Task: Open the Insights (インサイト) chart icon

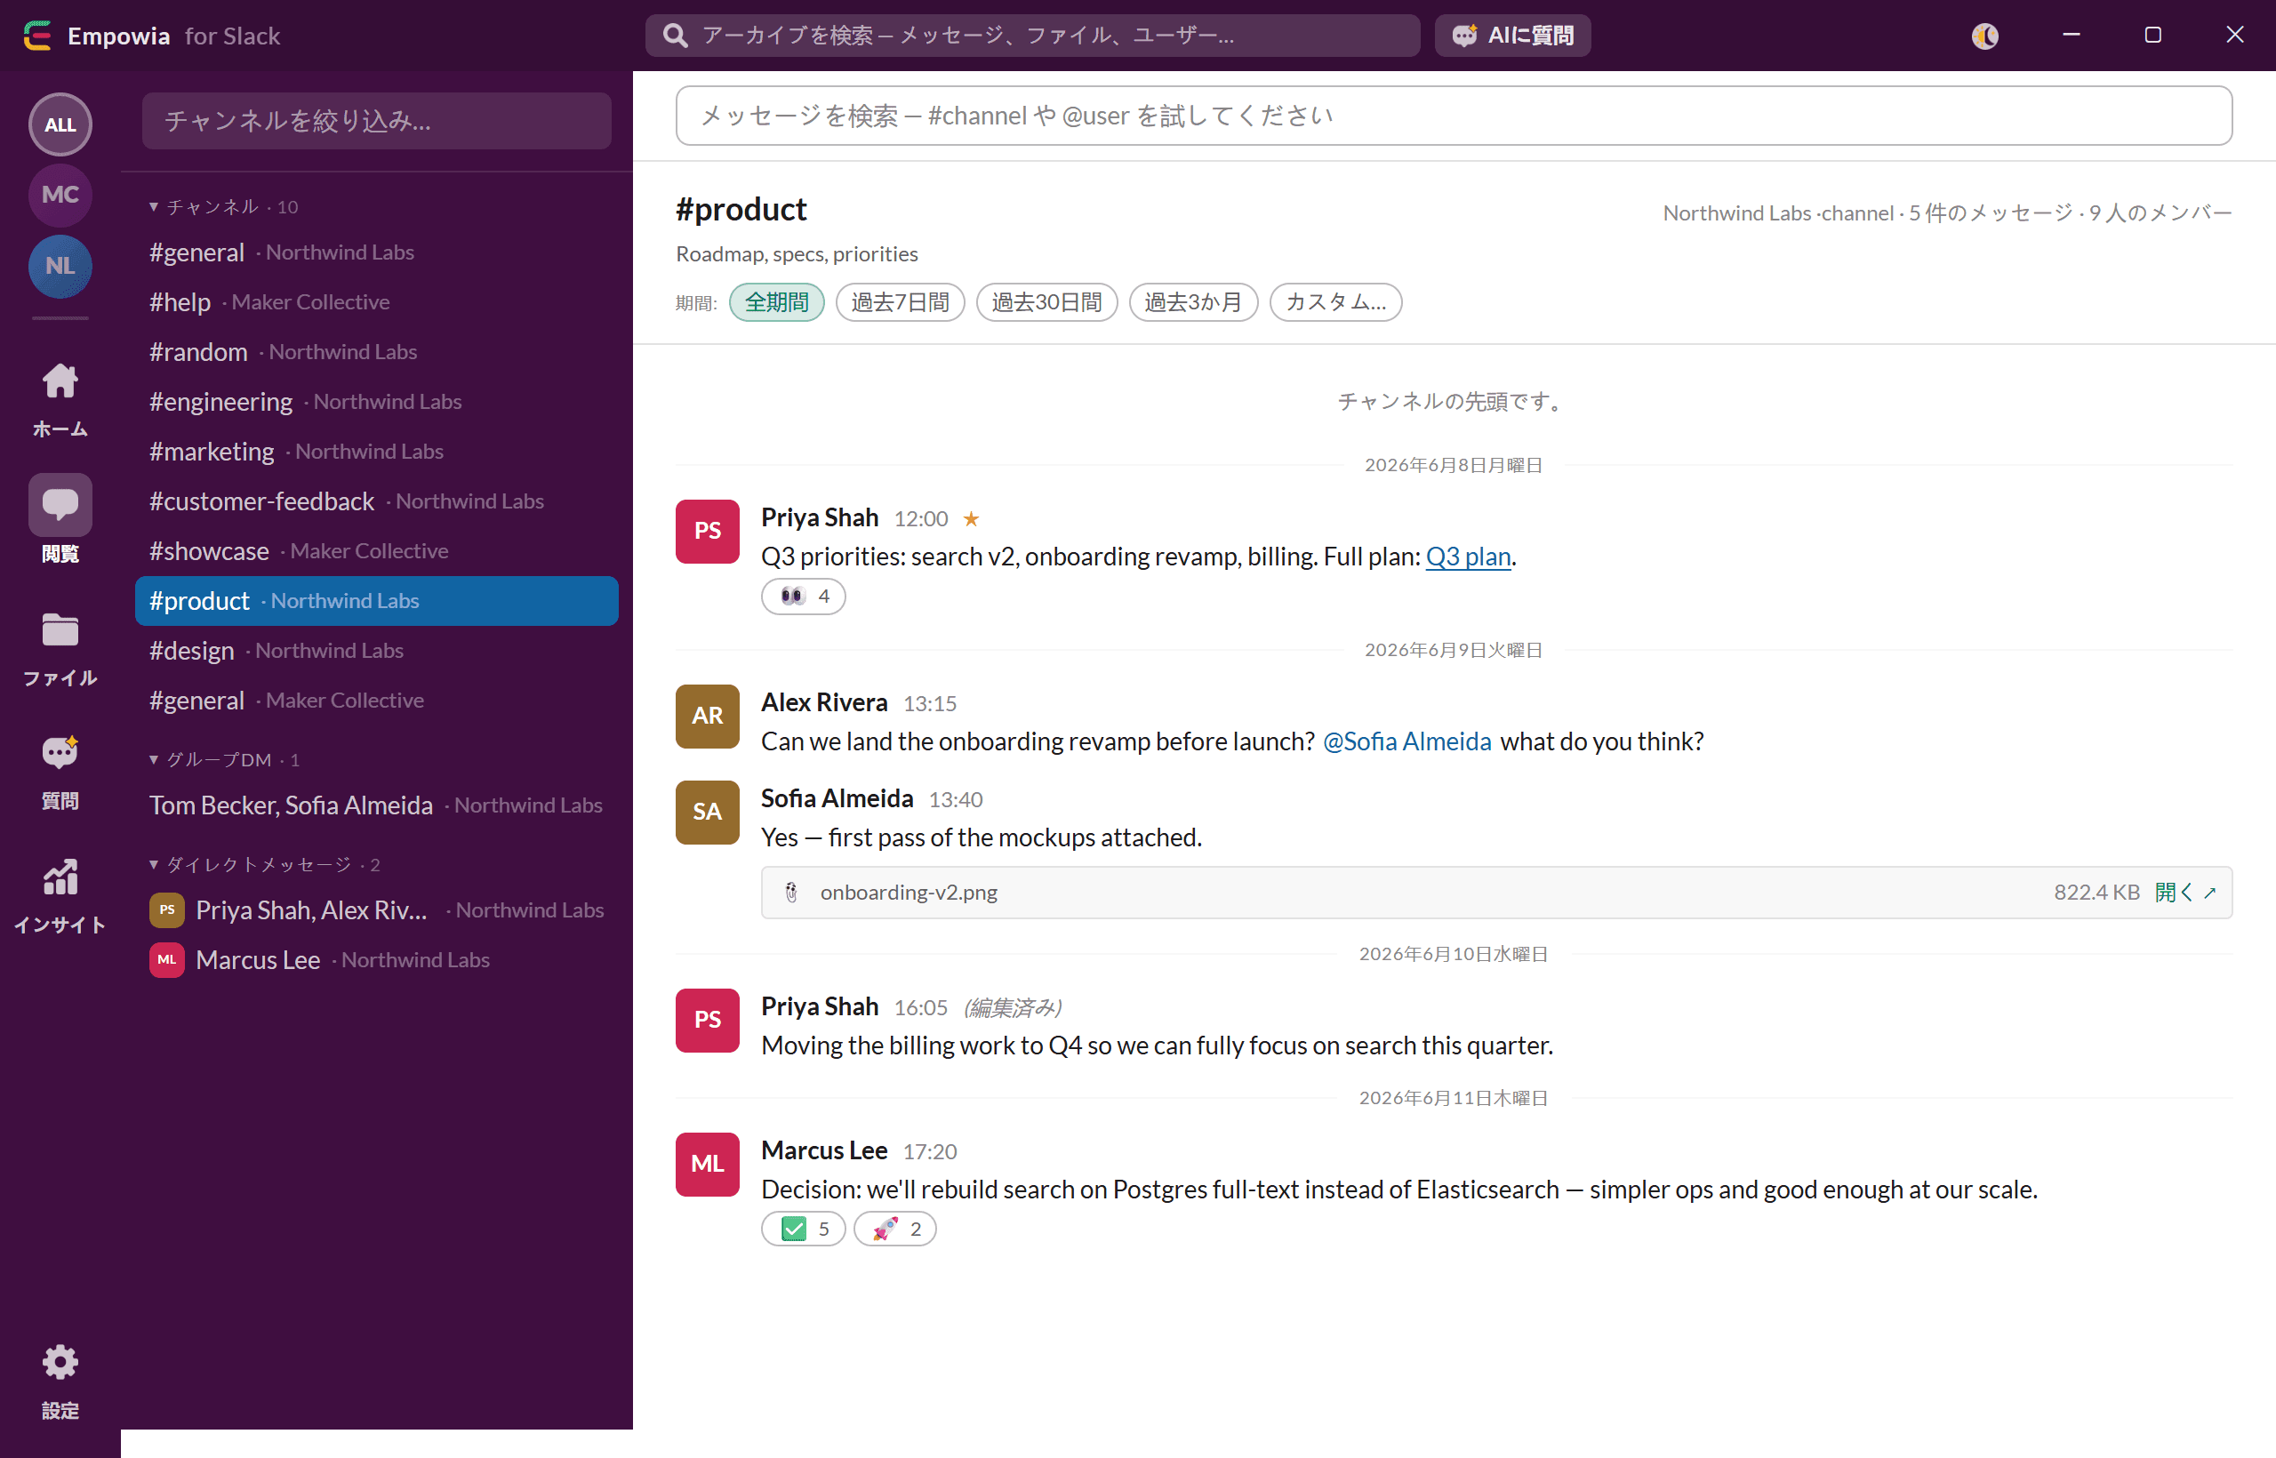Action: coord(60,877)
